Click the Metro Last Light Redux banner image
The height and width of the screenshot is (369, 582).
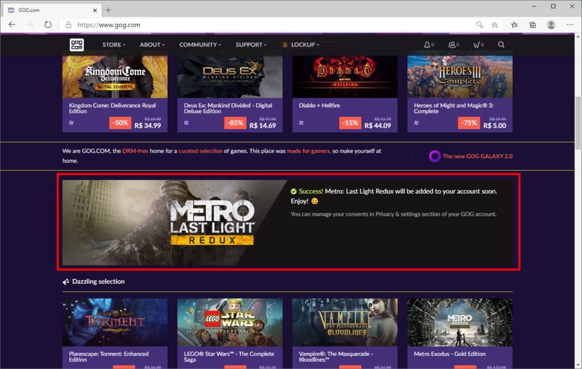(x=174, y=223)
